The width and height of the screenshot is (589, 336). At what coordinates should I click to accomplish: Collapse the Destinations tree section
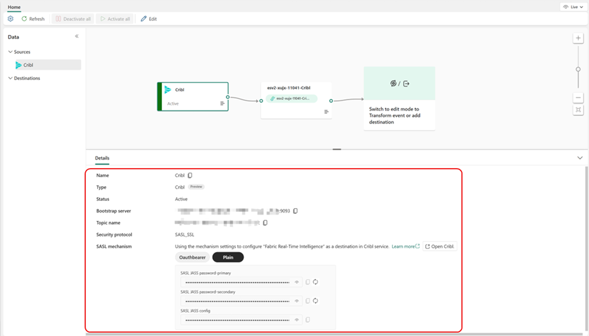tap(10, 78)
